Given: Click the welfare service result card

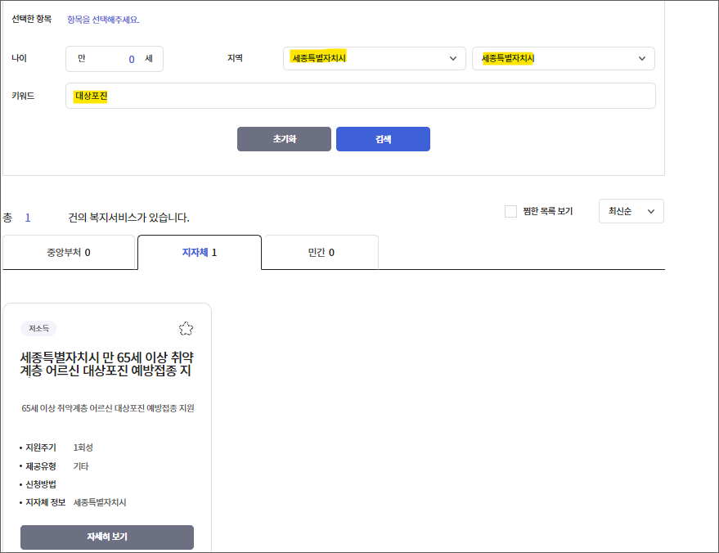Looking at the screenshot, I should (x=106, y=425).
